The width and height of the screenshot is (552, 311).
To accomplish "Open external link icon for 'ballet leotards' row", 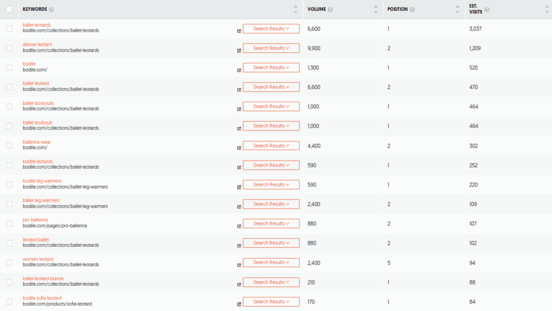I will point(239,31).
